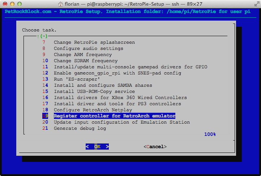This screenshot has width=261, height=176.
Task: Select item 8 Configure audio settings
Action: (83, 48)
